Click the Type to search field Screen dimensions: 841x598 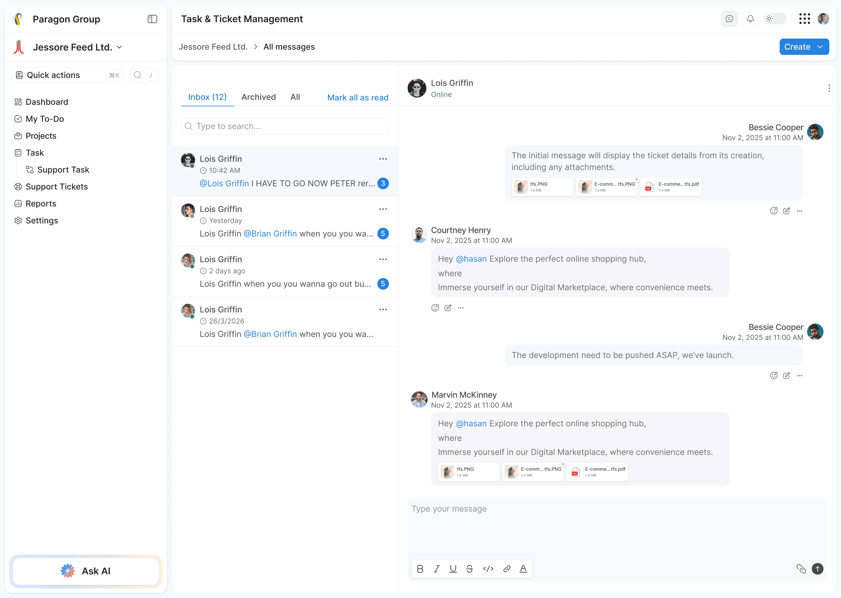point(285,126)
